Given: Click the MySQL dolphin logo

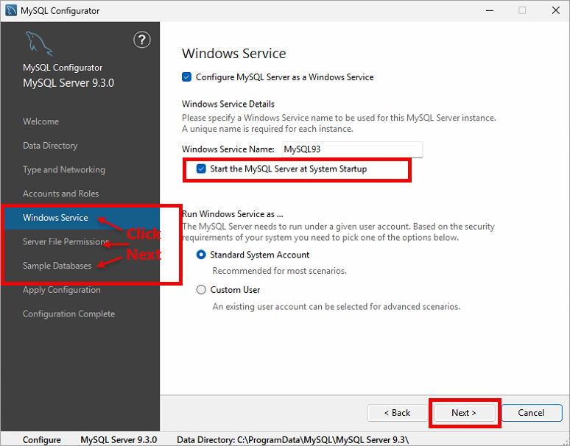Looking at the screenshot, I should [x=39, y=44].
